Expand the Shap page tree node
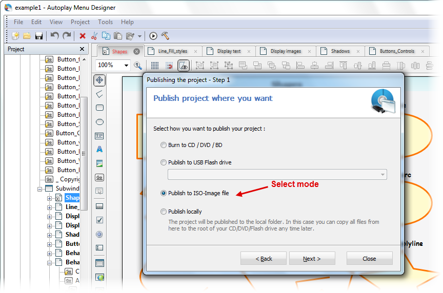Image resolution: width=443 pixels, height=293 pixels. (49, 198)
